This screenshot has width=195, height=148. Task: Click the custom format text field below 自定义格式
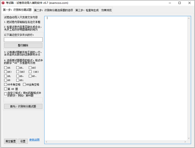(23, 100)
